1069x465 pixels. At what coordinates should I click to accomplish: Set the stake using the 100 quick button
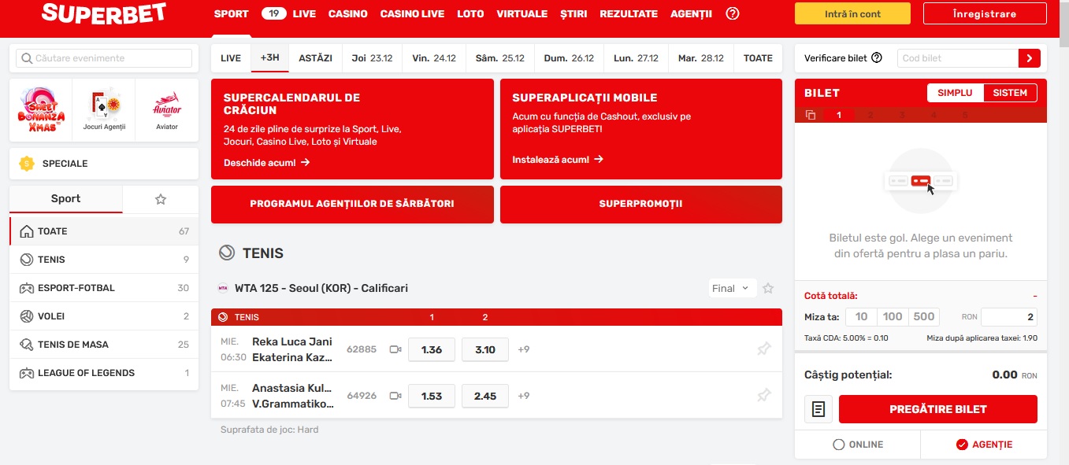tap(893, 317)
